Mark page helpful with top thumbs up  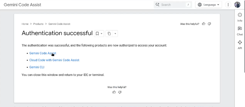tap(204, 24)
